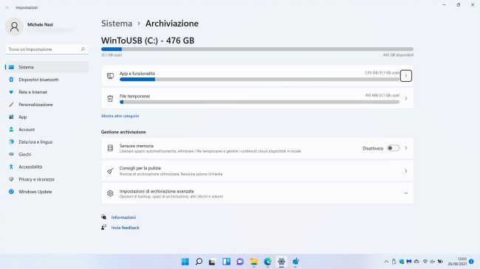
Task: Expand Impostazioni di archiviazione avanzate
Action: tap(406, 193)
